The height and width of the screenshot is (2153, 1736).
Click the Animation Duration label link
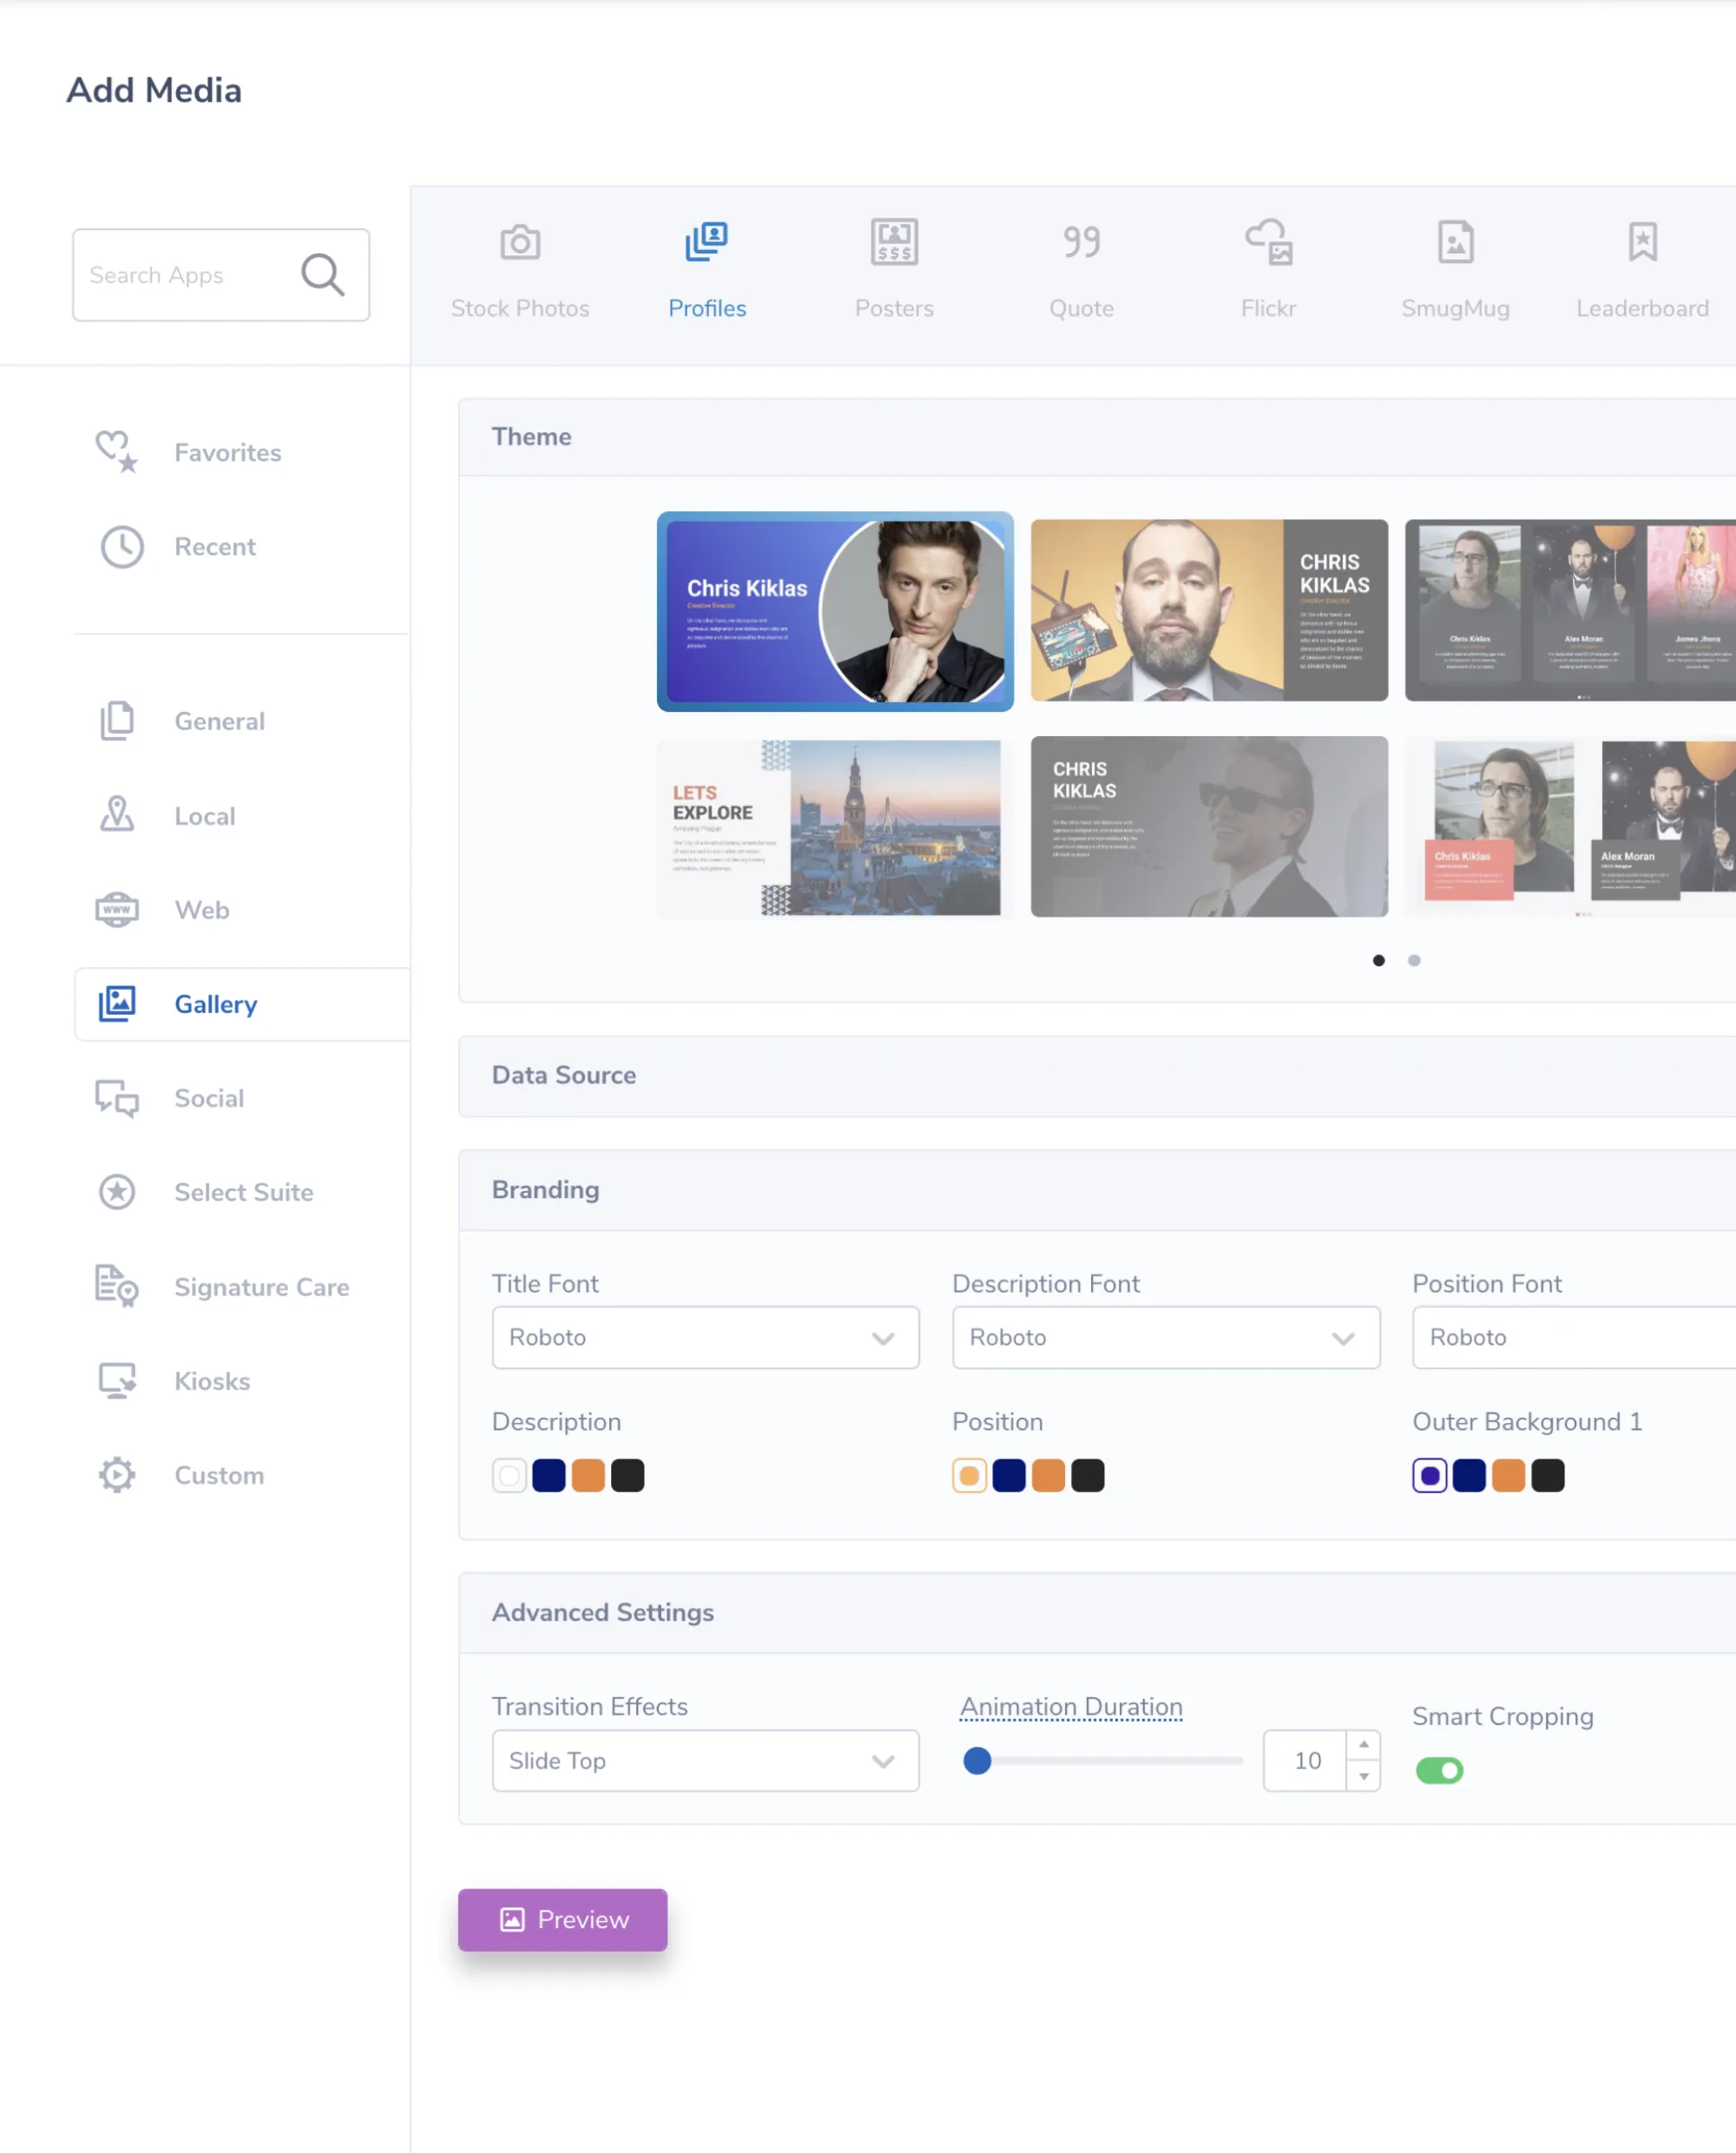point(1071,1706)
